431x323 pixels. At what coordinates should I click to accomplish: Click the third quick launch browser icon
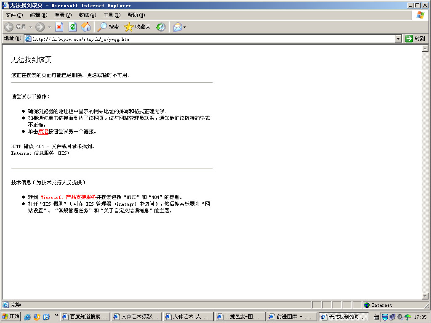46,317
